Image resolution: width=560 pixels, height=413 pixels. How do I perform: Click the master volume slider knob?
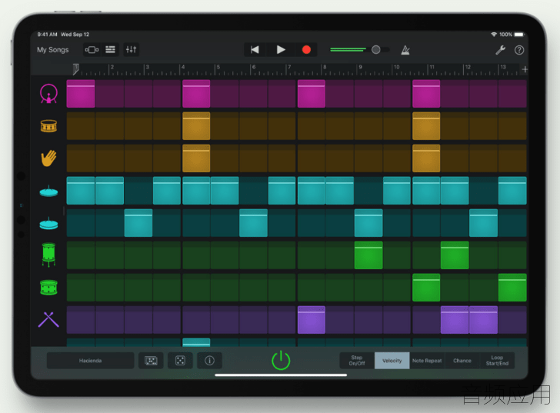(x=375, y=50)
